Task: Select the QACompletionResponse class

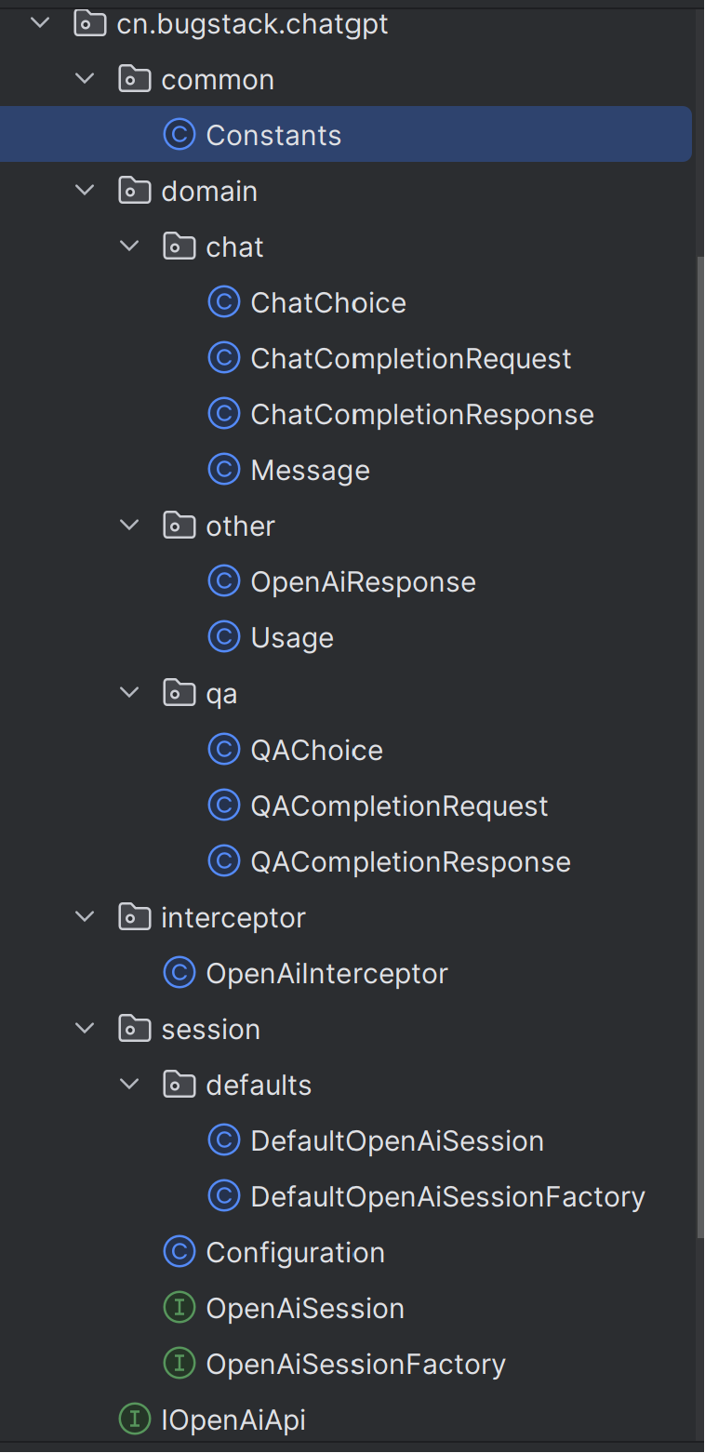Action: 410,861
